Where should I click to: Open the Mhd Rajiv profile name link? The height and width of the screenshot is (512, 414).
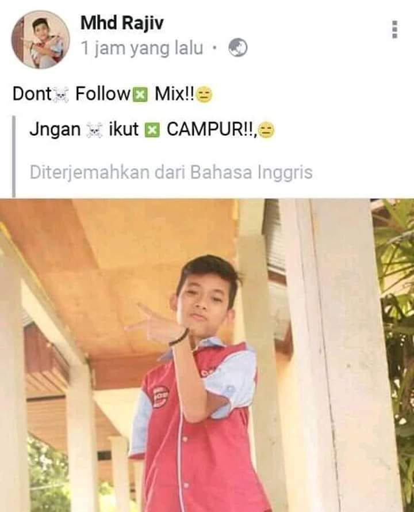122,23
